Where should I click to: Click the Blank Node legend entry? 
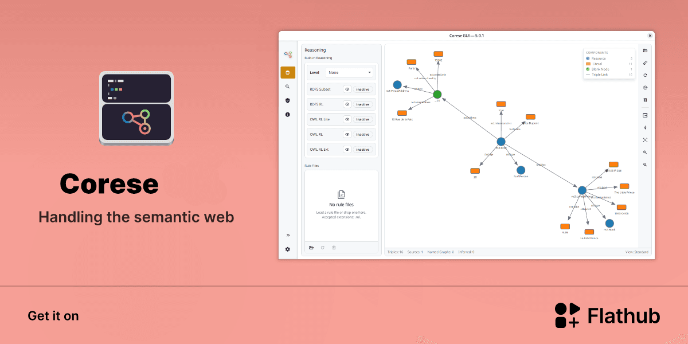[x=609, y=69]
